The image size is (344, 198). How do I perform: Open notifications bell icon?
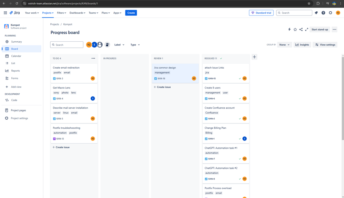tap(316, 13)
